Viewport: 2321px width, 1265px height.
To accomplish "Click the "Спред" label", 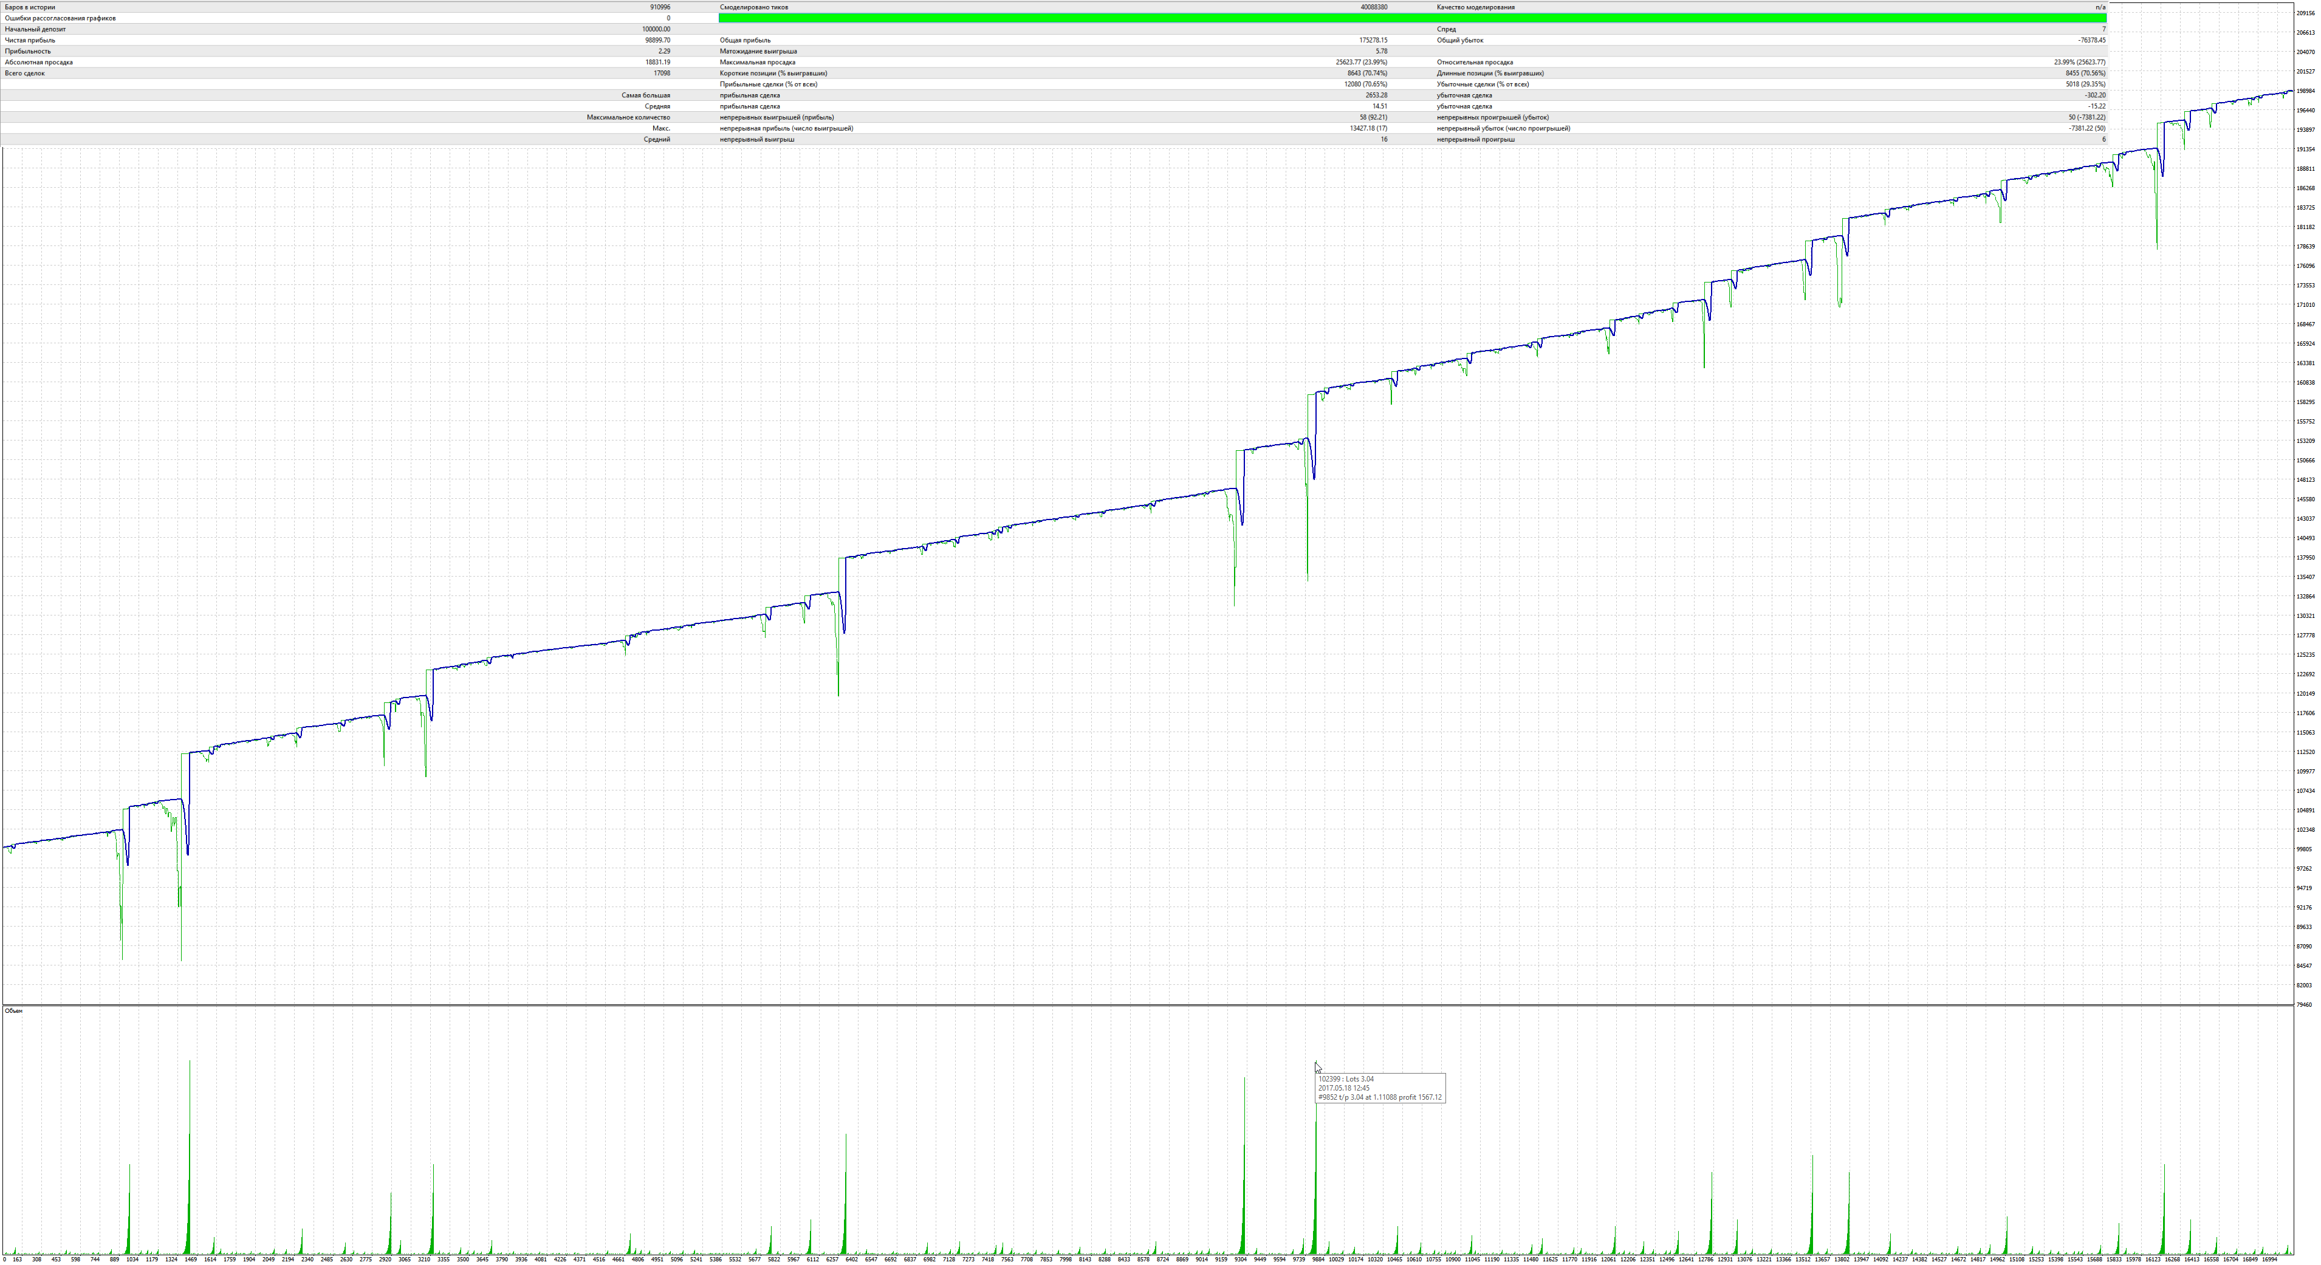I will point(1446,29).
